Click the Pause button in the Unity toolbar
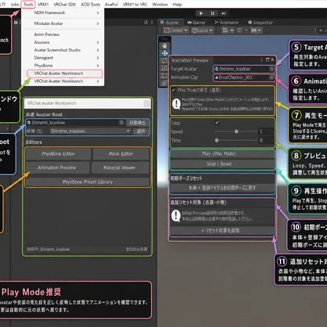Image resolution: width=327 pixels, height=327 pixels. click(x=213, y=13)
